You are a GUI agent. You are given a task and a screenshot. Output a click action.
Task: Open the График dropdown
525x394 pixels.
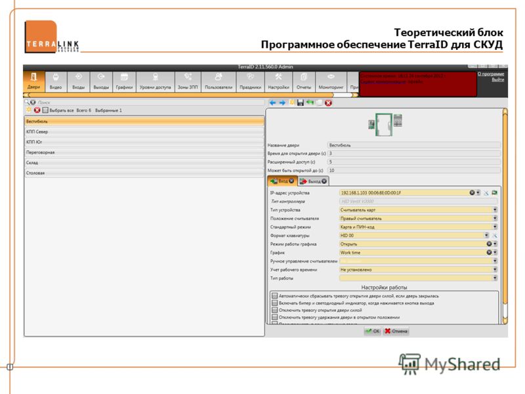[495, 252]
